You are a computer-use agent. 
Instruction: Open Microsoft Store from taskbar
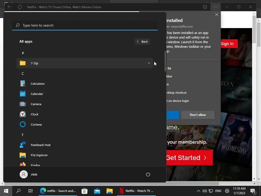pyautogui.click(x=84, y=191)
